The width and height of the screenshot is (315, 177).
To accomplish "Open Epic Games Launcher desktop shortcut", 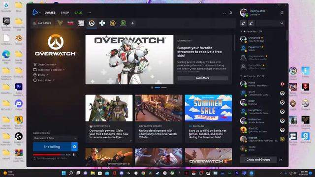I will pos(6,24).
